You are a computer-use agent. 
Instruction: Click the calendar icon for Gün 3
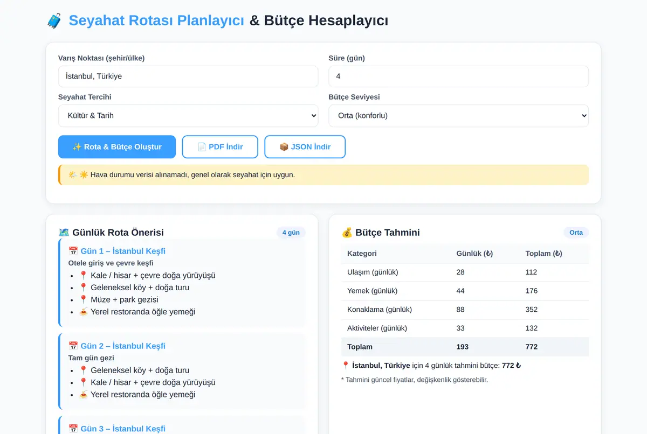click(73, 429)
